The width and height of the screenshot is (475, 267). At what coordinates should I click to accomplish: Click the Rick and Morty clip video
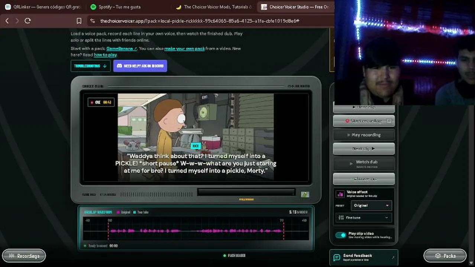(196, 137)
